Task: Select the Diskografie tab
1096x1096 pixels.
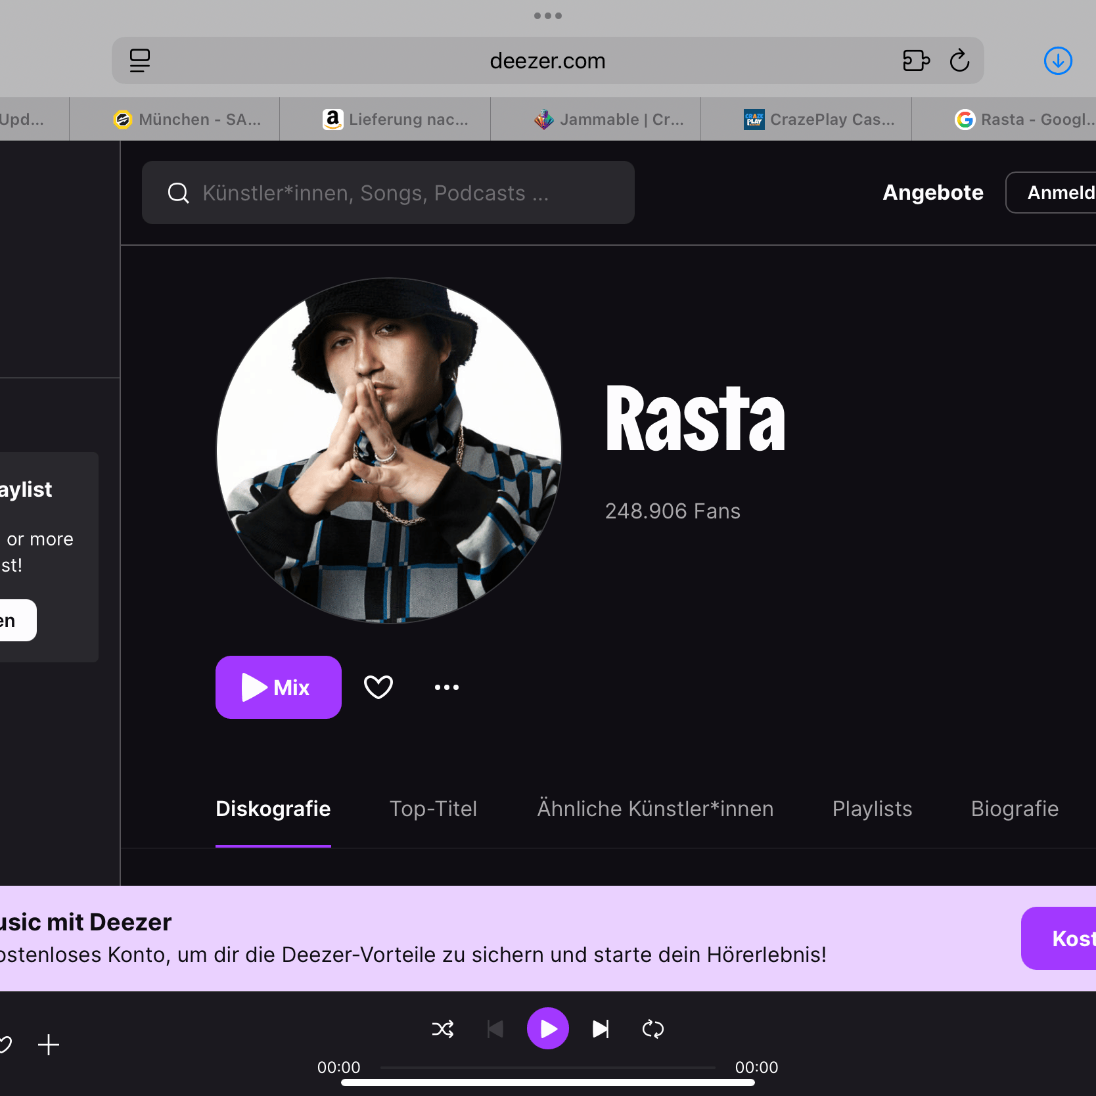Action: pyautogui.click(x=273, y=809)
